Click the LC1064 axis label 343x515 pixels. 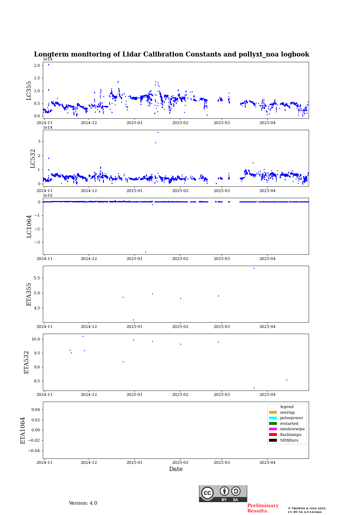(x=29, y=226)
